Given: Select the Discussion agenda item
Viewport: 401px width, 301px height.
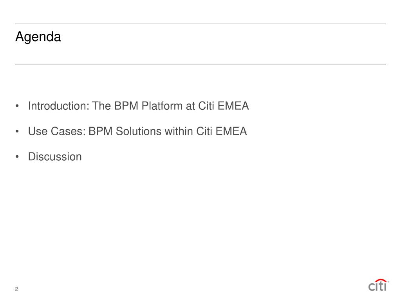Looking at the screenshot, I should (x=55, y=157).
